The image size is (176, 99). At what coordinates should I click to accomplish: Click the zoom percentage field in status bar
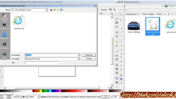[x=116, y=97]
